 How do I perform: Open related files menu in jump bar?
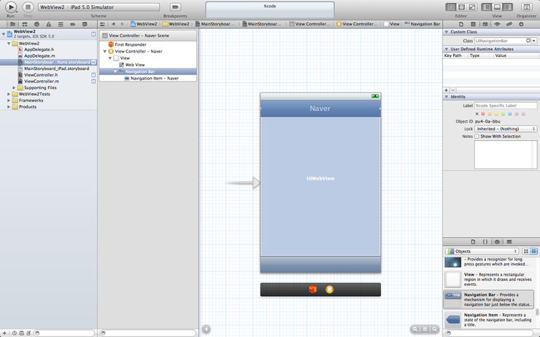[x=102, y=24]
